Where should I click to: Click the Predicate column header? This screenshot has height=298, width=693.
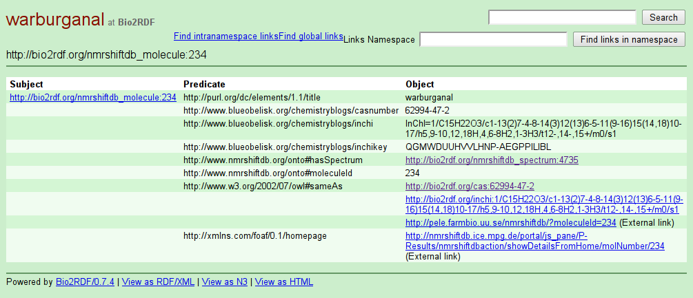[x=205, y=85]
